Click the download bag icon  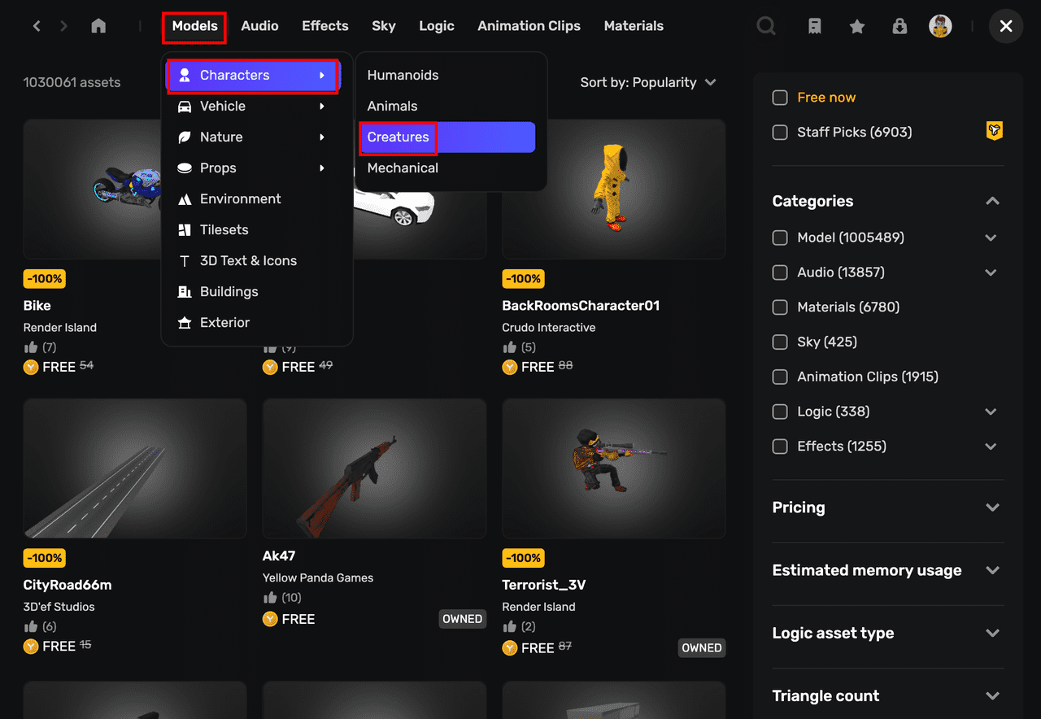pos(899,26)
